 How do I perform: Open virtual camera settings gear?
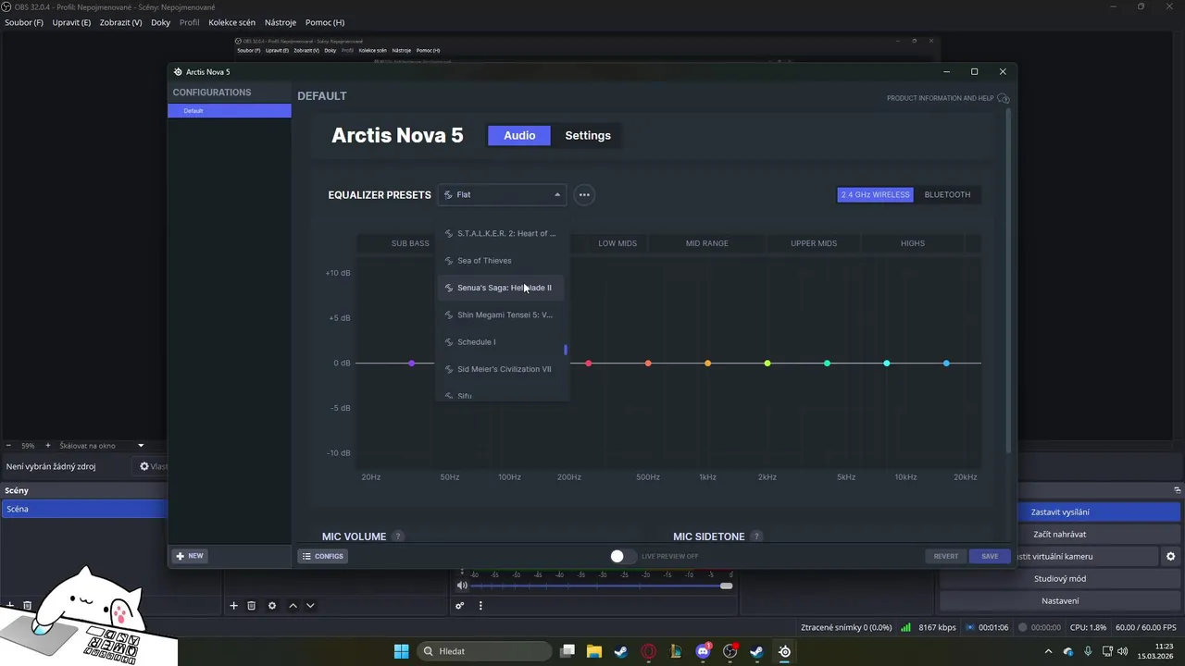[1170, 557]
